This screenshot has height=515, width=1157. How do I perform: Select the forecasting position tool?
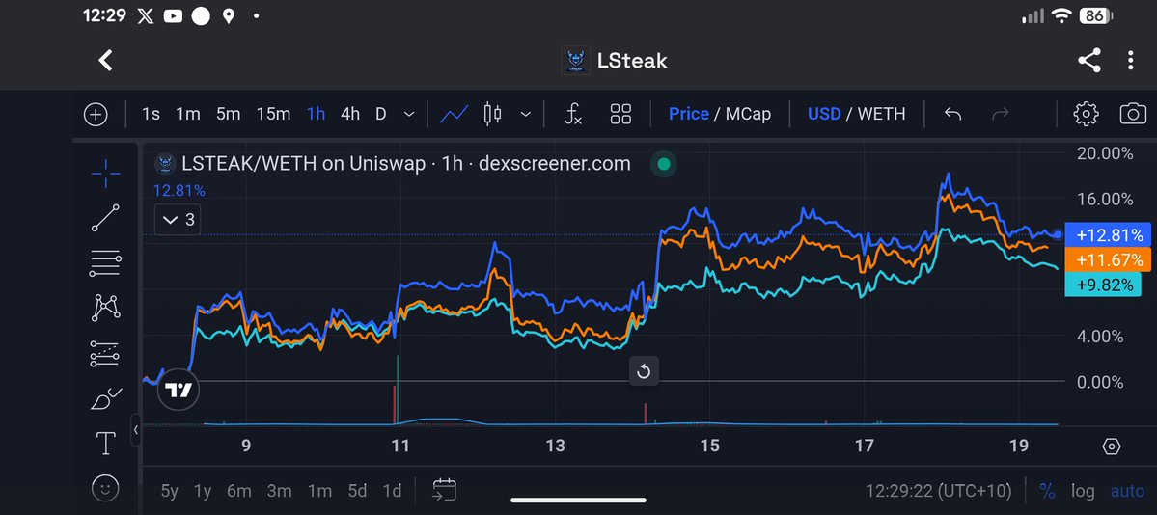(x=105, y=353)
